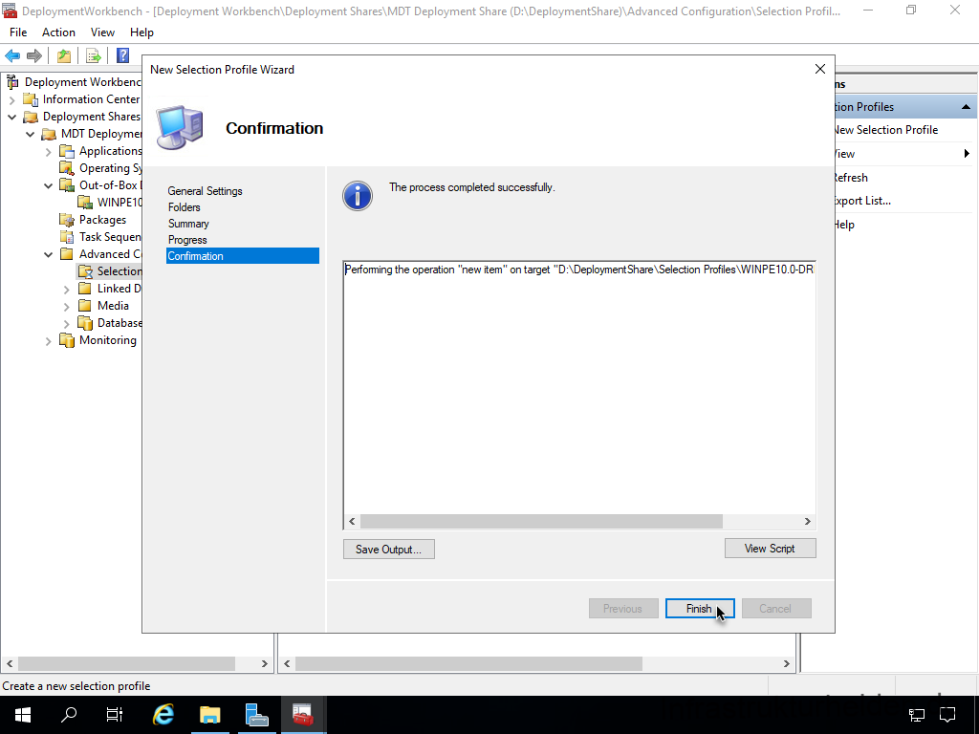Click the Save Output button

(388, 550)
